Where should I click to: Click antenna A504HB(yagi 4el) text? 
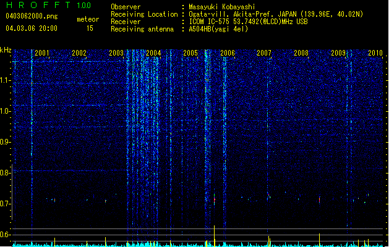point(218,29)
